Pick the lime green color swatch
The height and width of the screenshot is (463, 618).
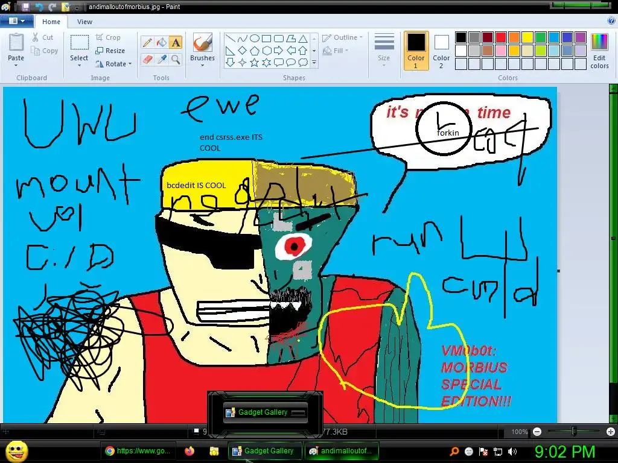tap(541, 51)
